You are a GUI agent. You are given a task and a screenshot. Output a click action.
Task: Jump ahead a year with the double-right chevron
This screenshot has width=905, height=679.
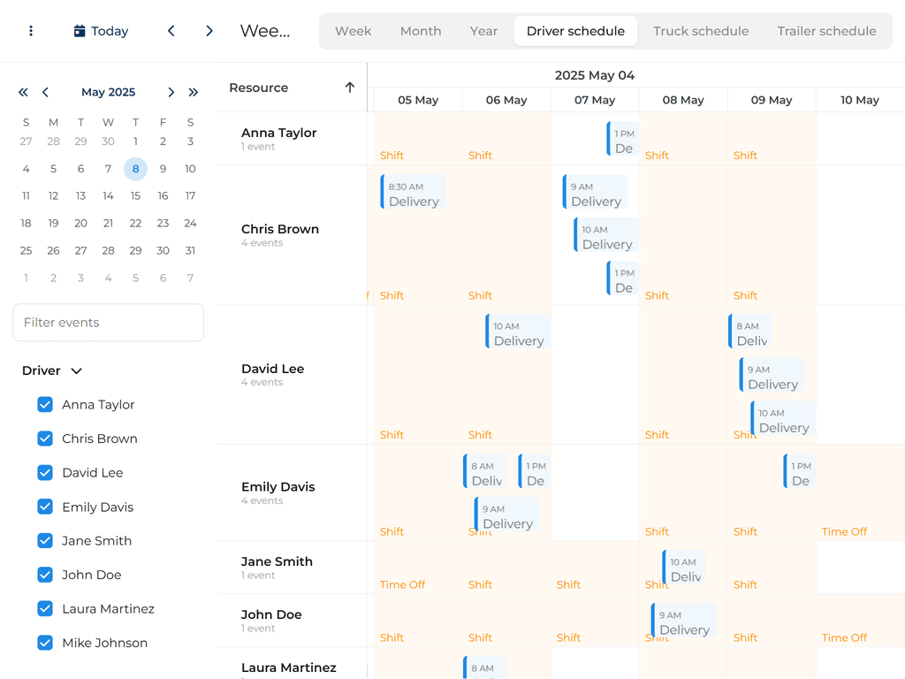(194, 92)
